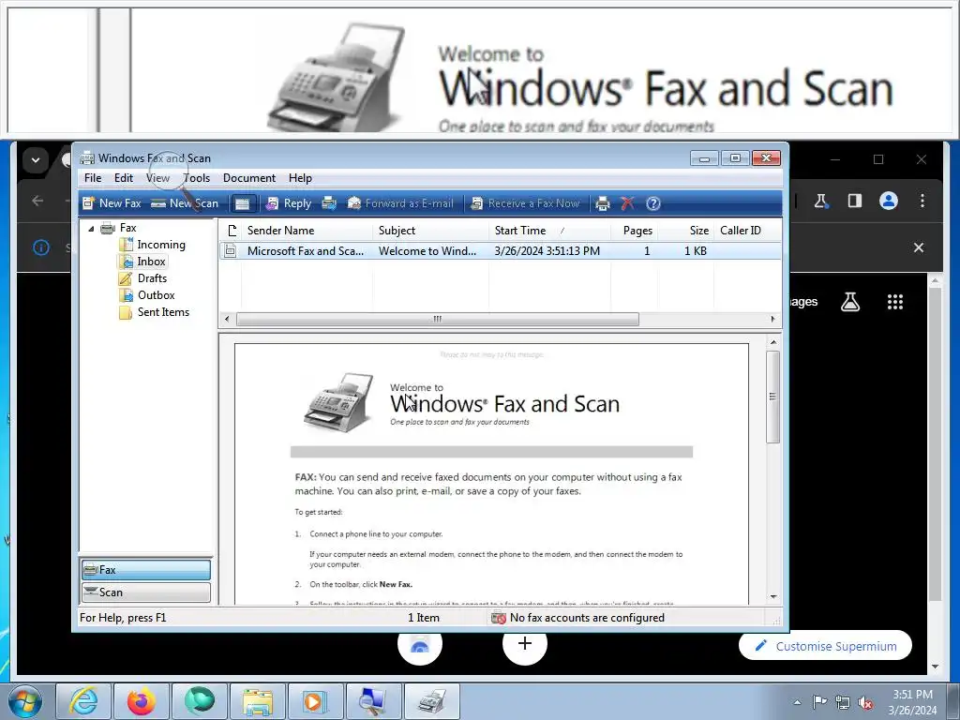960x720 pixels.
Task: Launch Internet Explorer from the taskbar
Action: click(83, 701)
